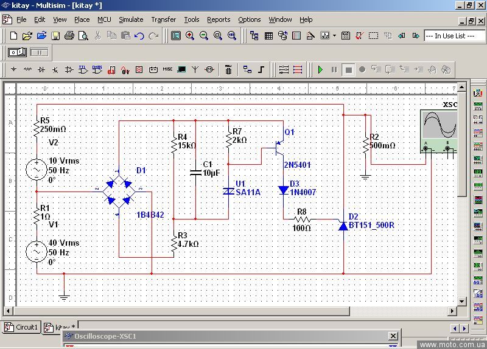The height and width of the screenshot is (349, 487).
Task: Add a Function Generator instrument
Action: point(478,106)
